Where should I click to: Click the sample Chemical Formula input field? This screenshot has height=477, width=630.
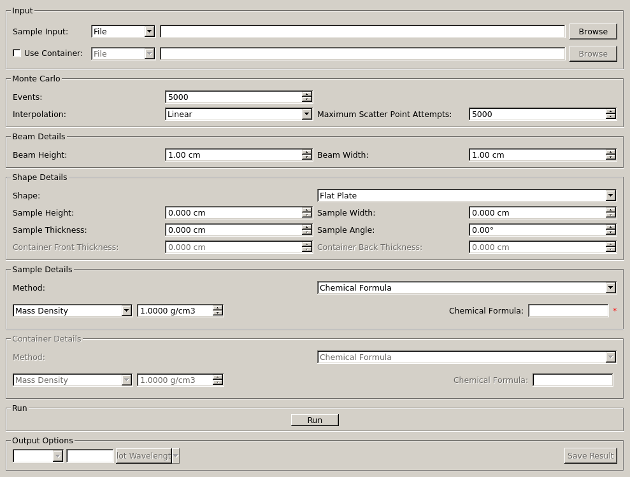coord(568,311)
